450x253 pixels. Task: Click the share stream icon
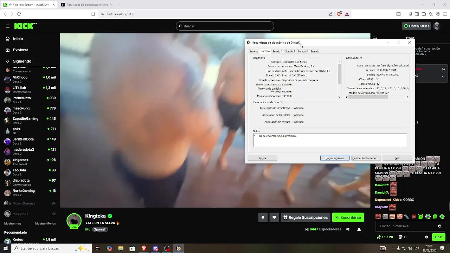(348, 229)
